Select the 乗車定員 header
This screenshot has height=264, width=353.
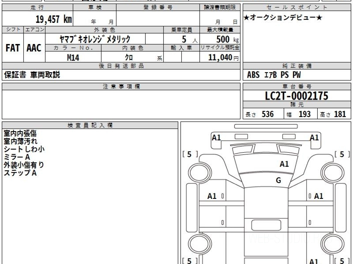[x=182, y=30]
